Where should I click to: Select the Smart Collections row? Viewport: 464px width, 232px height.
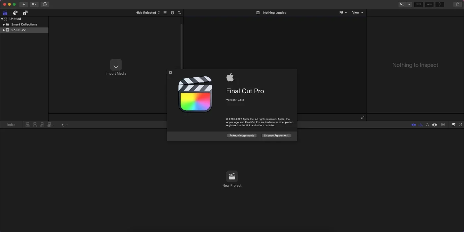point(24,24)
